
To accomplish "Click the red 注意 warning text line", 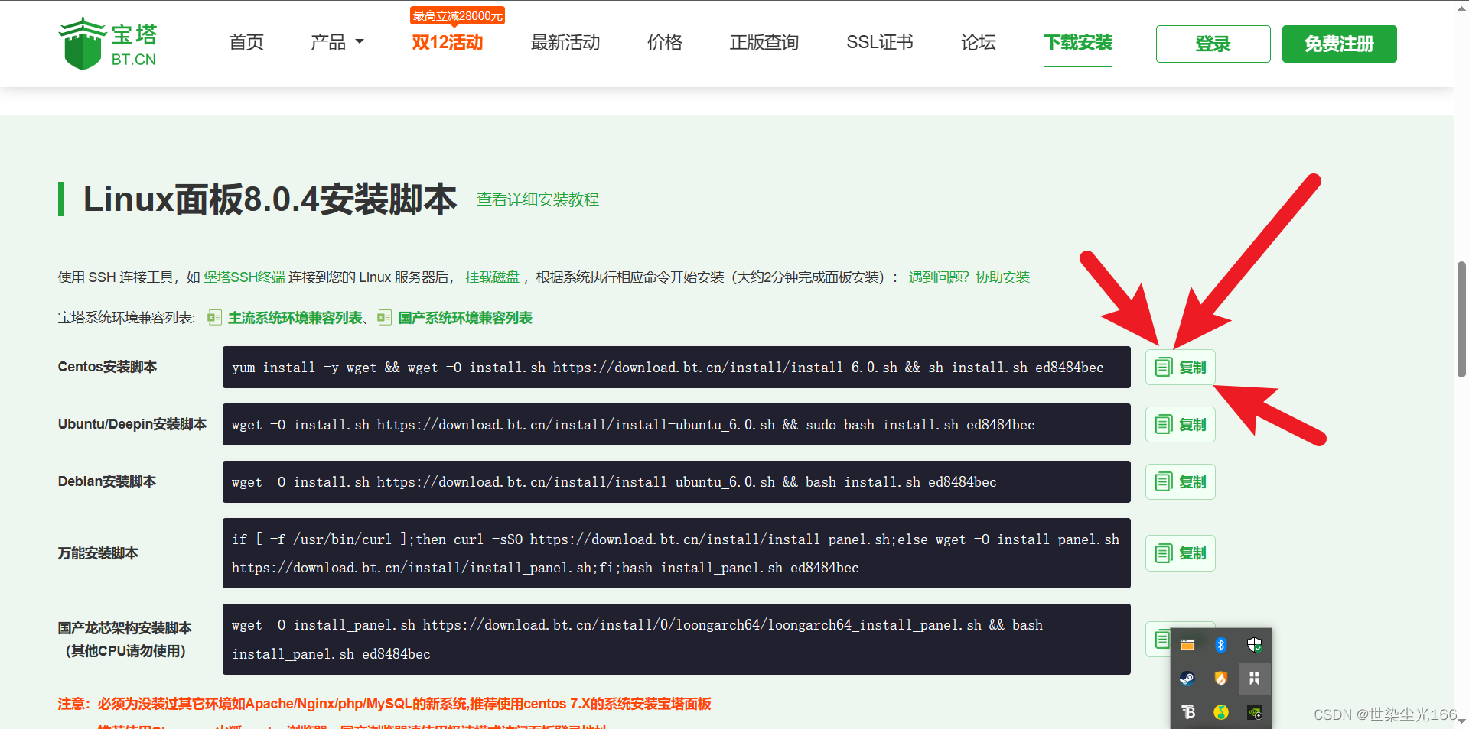I will (x=385, y=704).
